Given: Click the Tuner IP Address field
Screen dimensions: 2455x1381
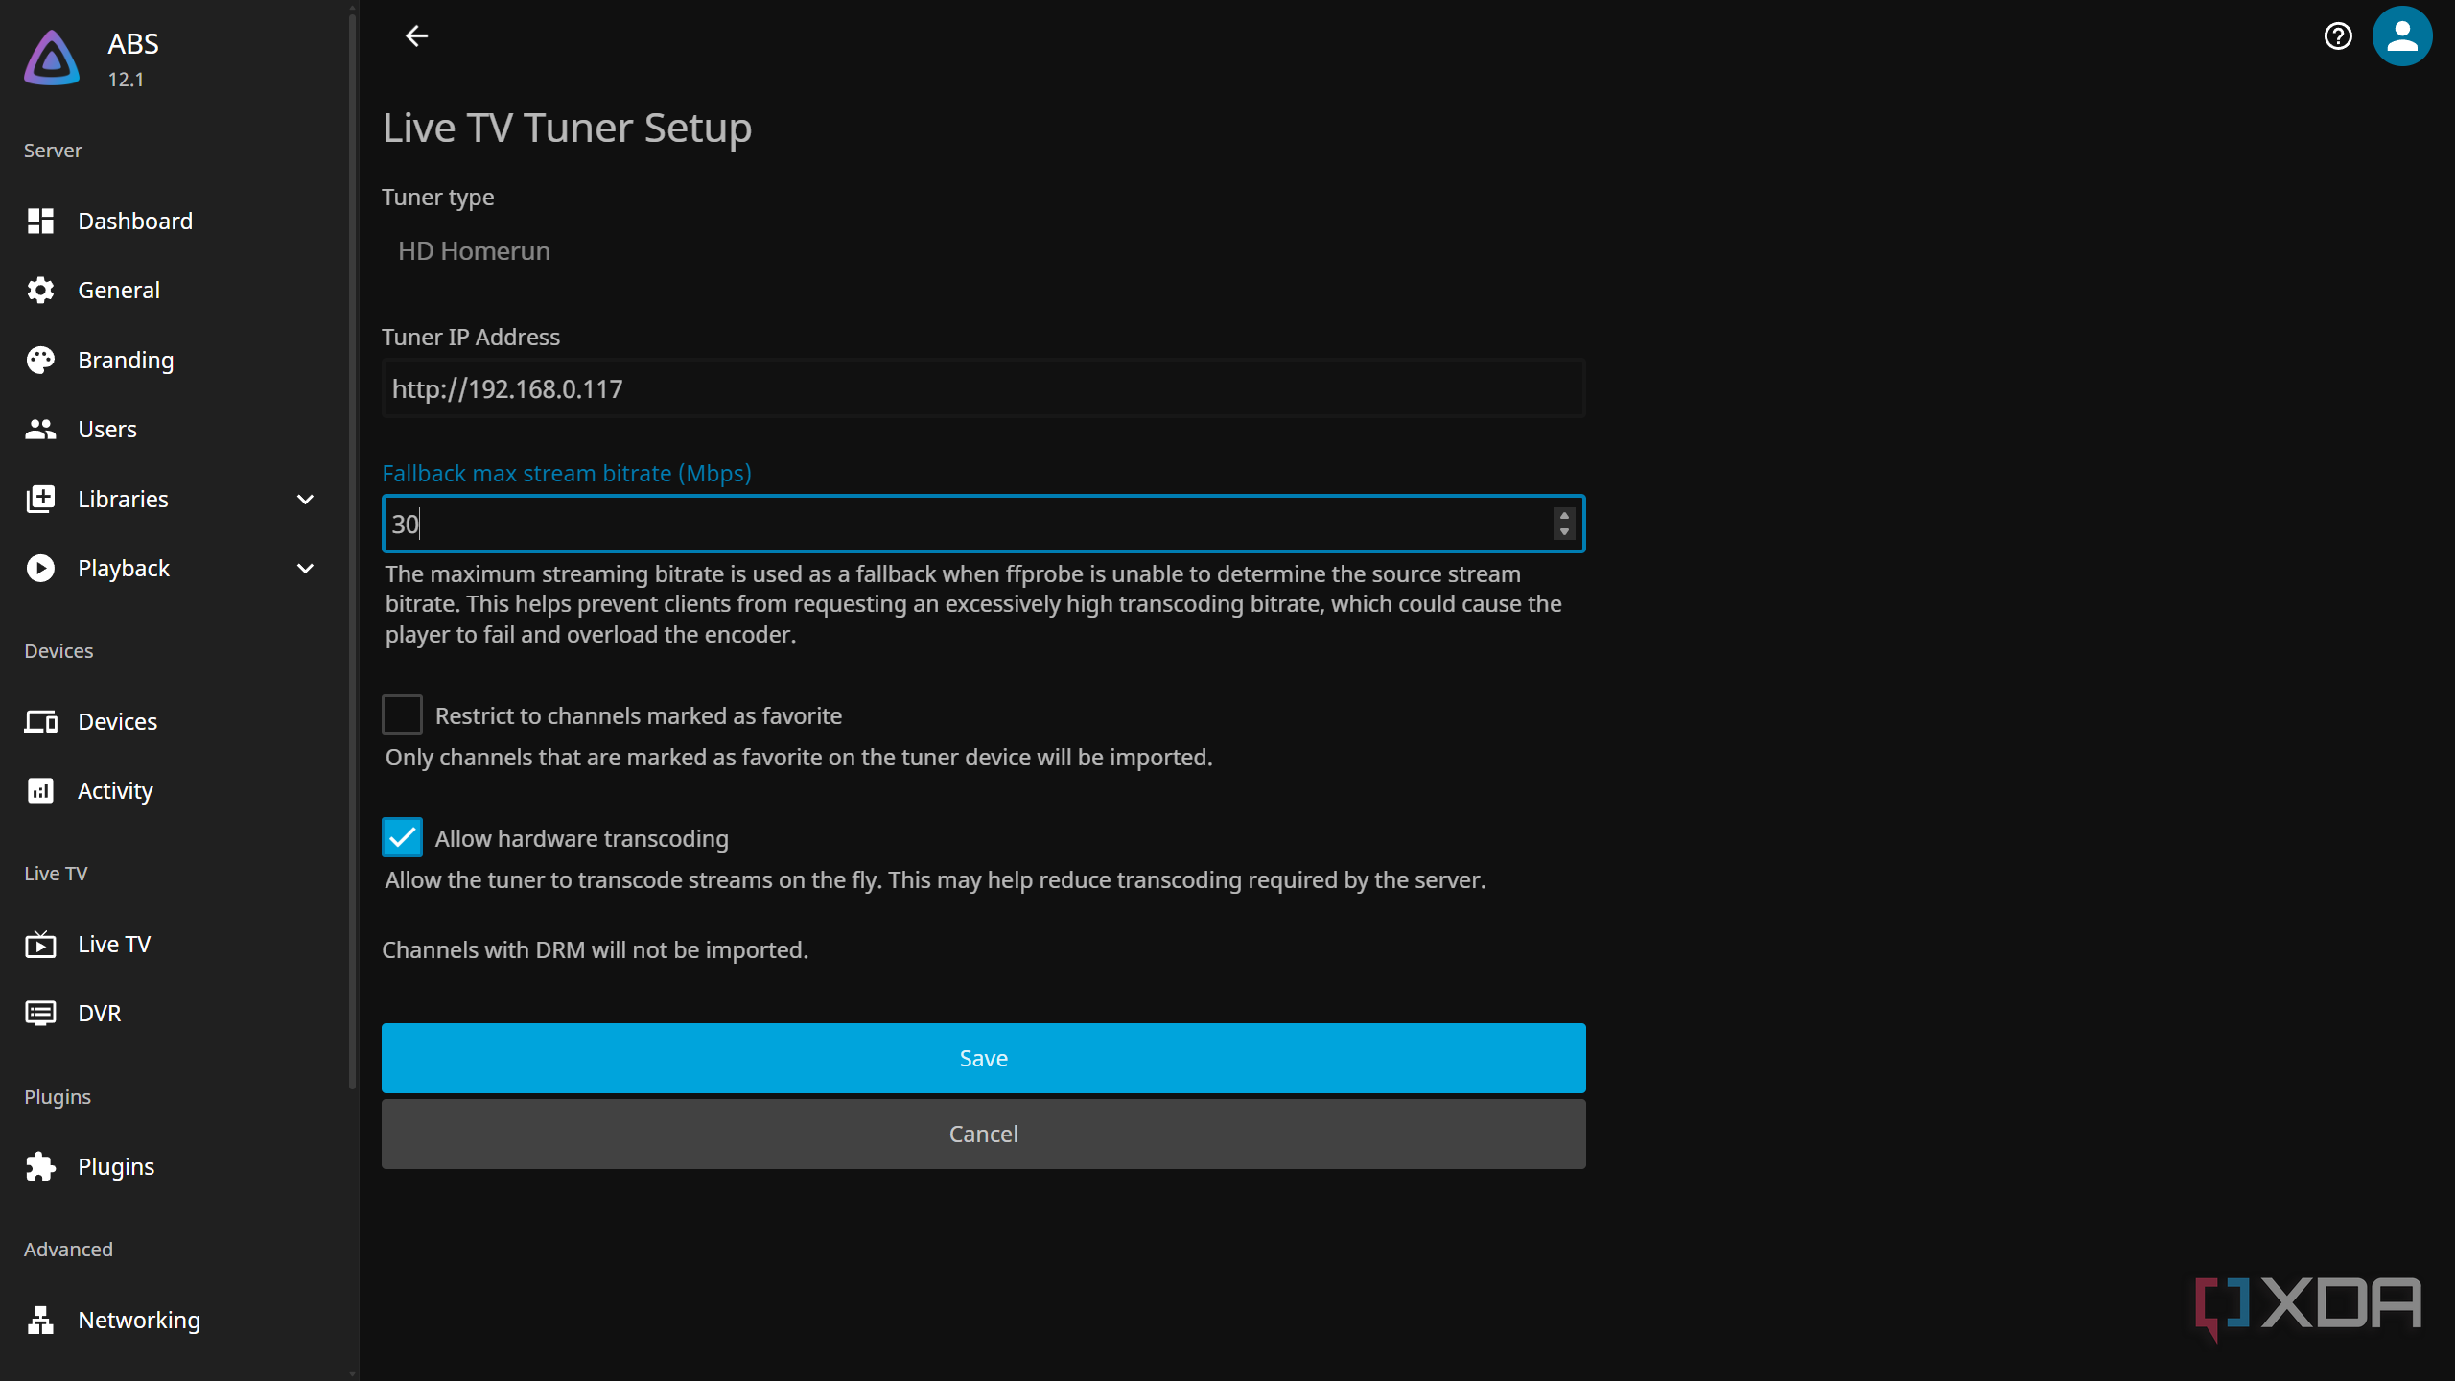Looking at the screenshot, I should click(x=983, y=388).
